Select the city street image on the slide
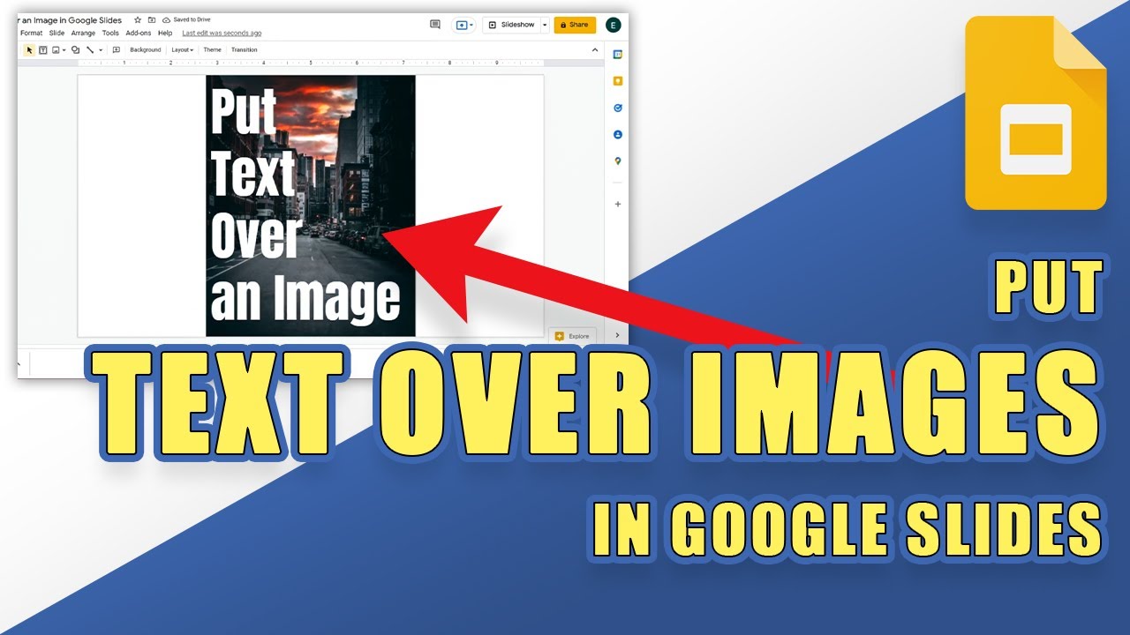The height and width of the screenshot is (635, 1130). [311, 205]
